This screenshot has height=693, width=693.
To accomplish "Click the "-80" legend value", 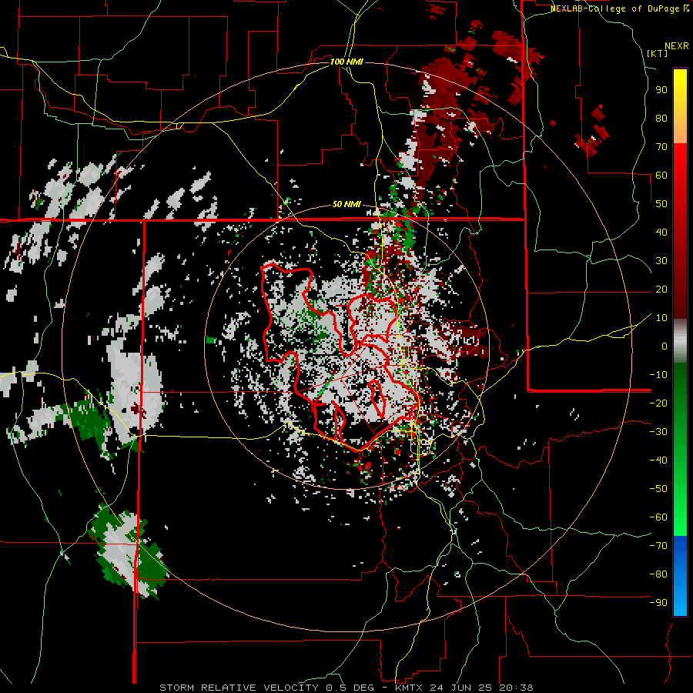I will pos(658,574).
